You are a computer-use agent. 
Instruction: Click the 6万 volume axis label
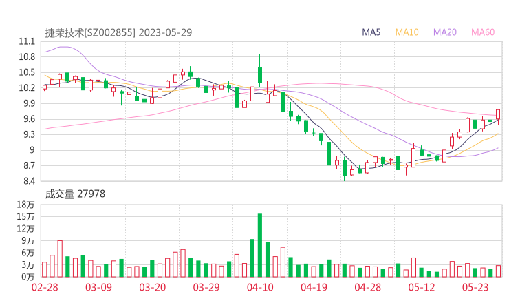pos(28,253)
